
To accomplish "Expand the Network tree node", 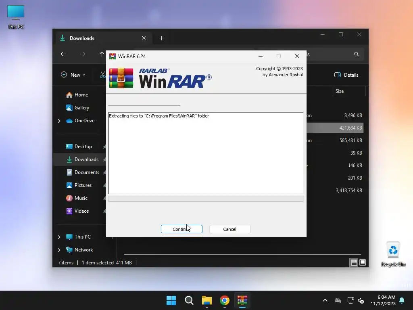I will (x=59, y=250).
